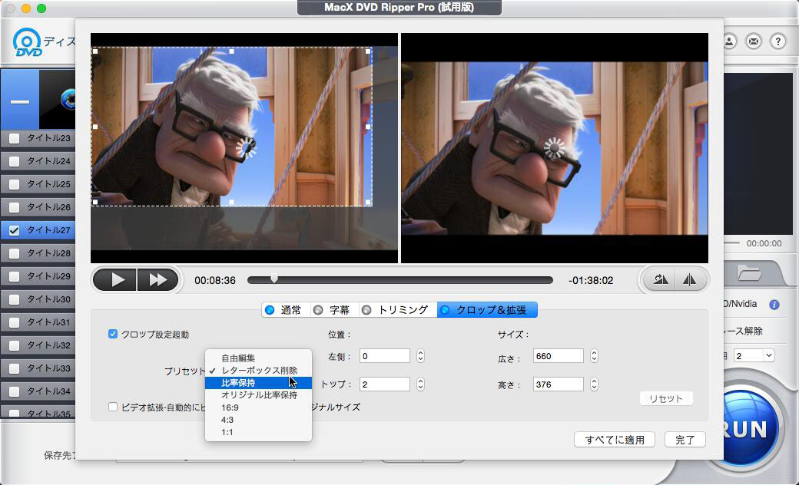799x485 pixels.
Task: Pick the 16:9 preset option
Action: 258,407
